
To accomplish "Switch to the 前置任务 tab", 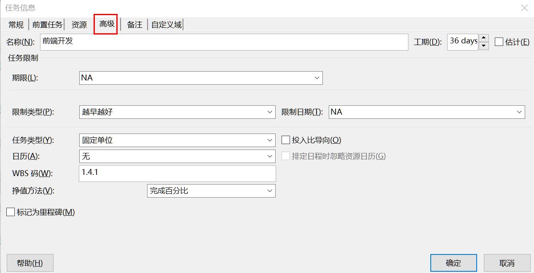I will pos(47,24).
